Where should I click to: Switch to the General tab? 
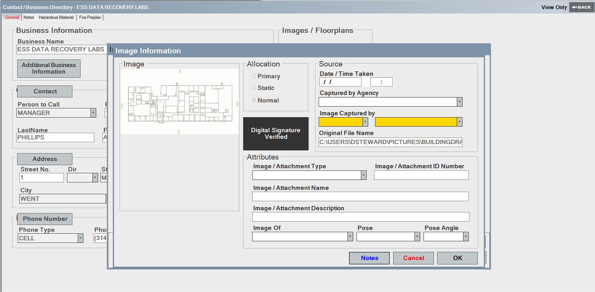click(x=12, y=17)
